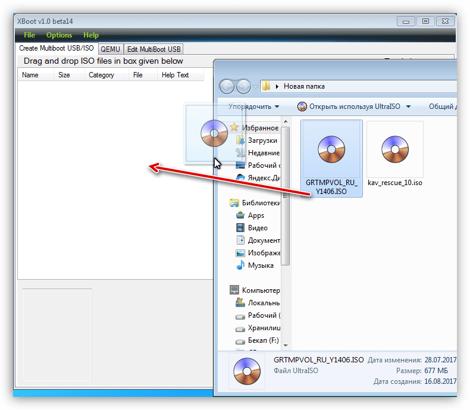
Task: Click the Изображения picture icon
Action: [x=240, y=253]
